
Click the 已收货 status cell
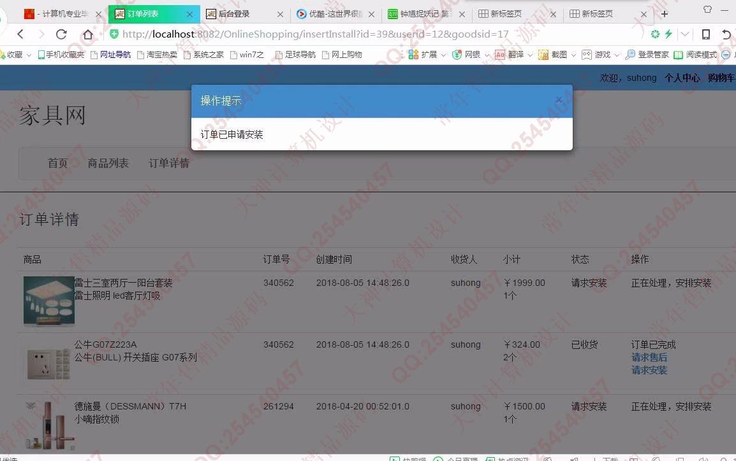coord(584,344)
